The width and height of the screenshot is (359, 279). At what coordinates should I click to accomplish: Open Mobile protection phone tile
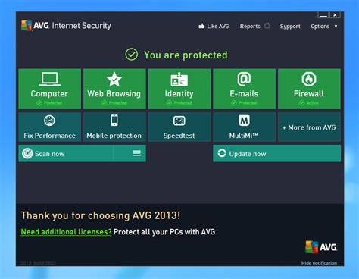tap(114, 127)
